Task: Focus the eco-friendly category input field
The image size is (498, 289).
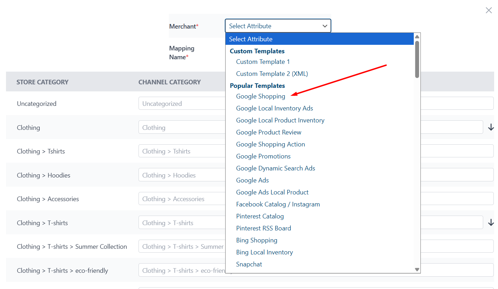Action: tap(316, 270)
